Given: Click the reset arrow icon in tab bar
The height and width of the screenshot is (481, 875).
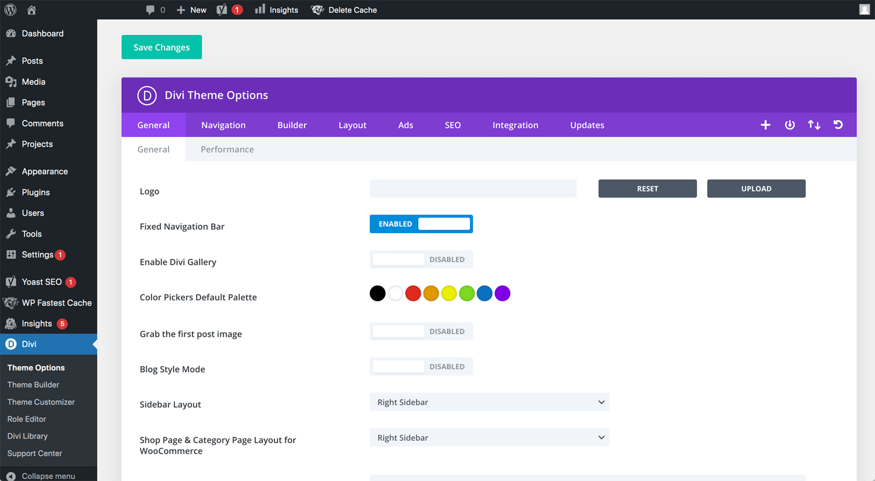Looking at the screenshot, I should (838, 125).
